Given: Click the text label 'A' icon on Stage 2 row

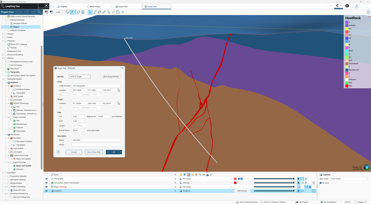Looking at the screenshot, I should 310,187.
